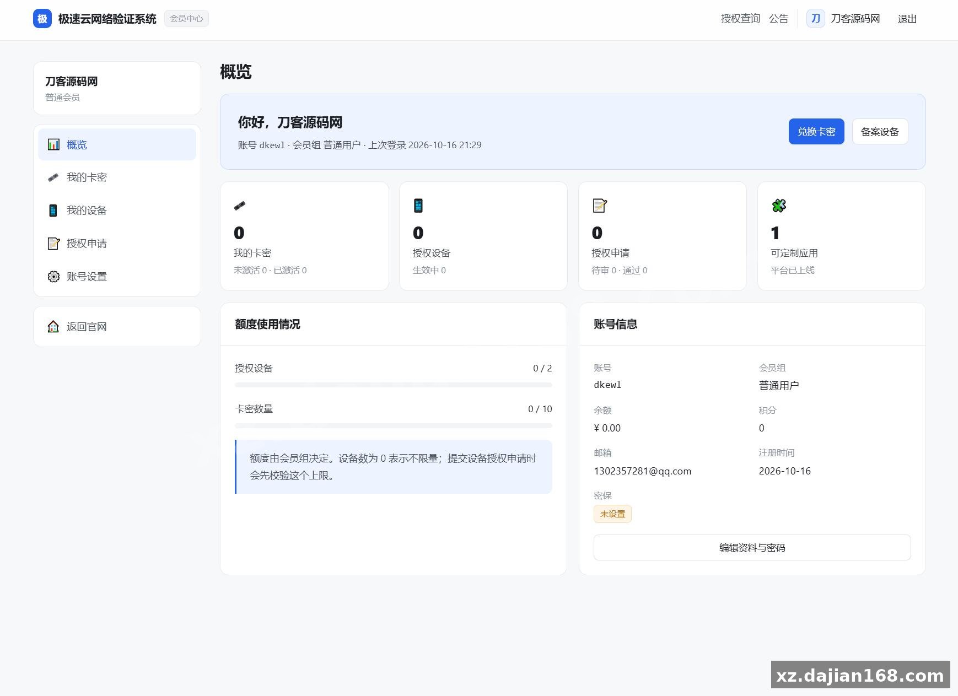The image size is (958, 696).
Task: Click 普通会员 label in the sidebar profile
Action: pyautogui.click(x=63, y=98)
